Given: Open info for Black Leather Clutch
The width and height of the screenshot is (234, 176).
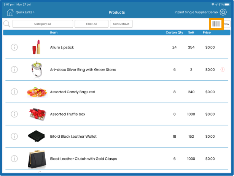Looking at the screenshot, I should click(x=14, y=159).
